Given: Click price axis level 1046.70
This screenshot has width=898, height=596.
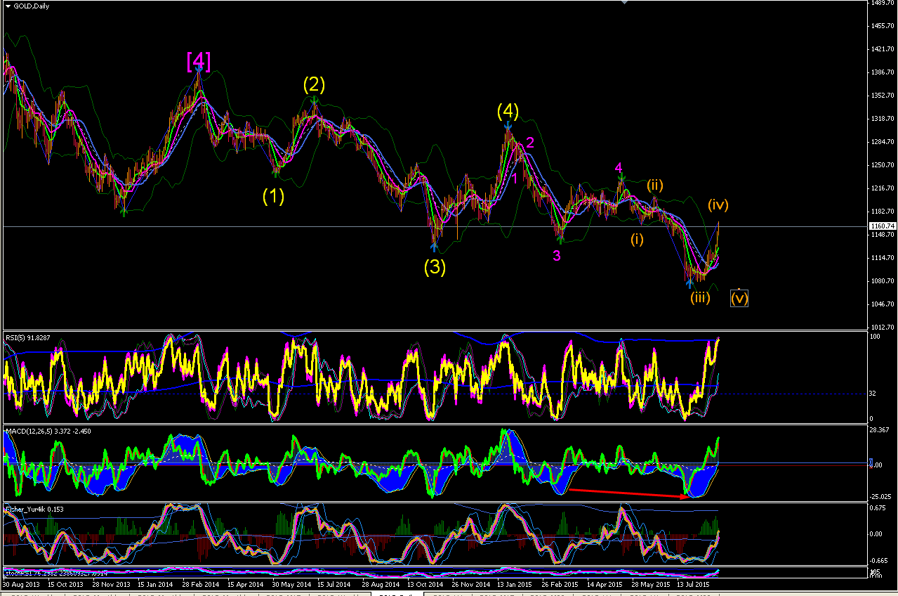Looking at the screenshot, I should point(883,304).
